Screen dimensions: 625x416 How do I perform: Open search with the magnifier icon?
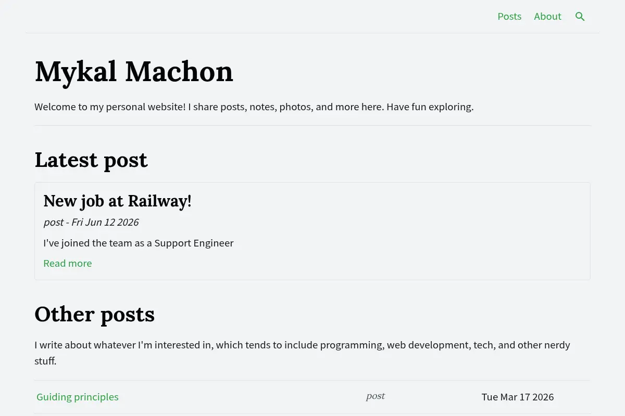[580, 17]
